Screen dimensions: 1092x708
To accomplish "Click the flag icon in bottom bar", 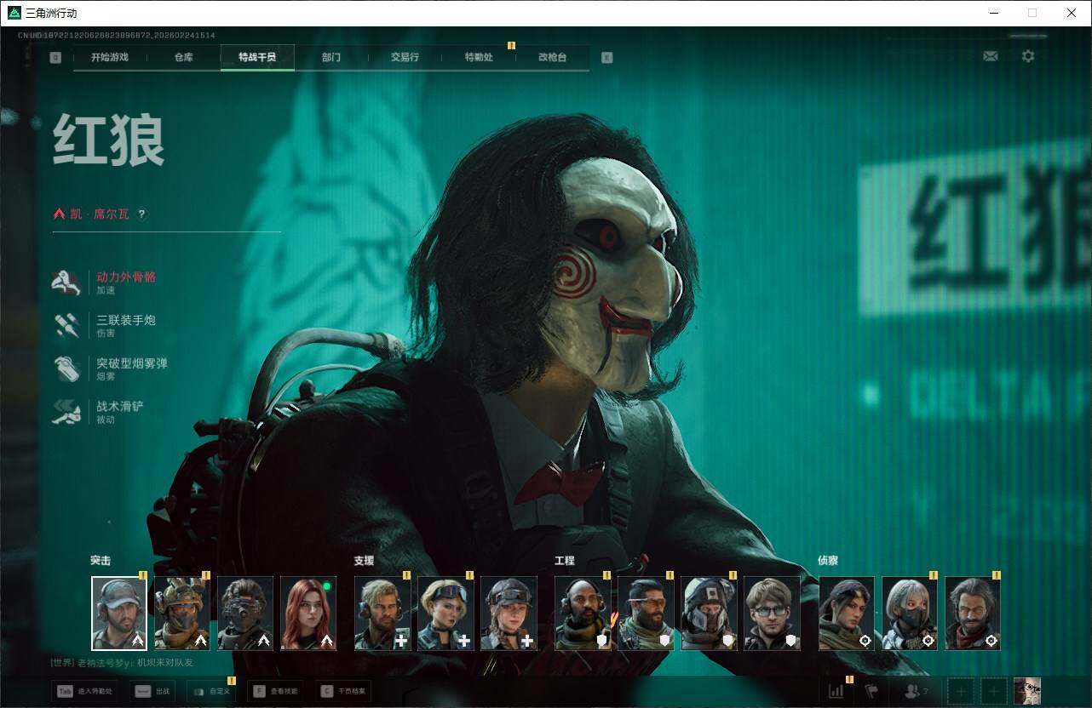I will point(871,691).
